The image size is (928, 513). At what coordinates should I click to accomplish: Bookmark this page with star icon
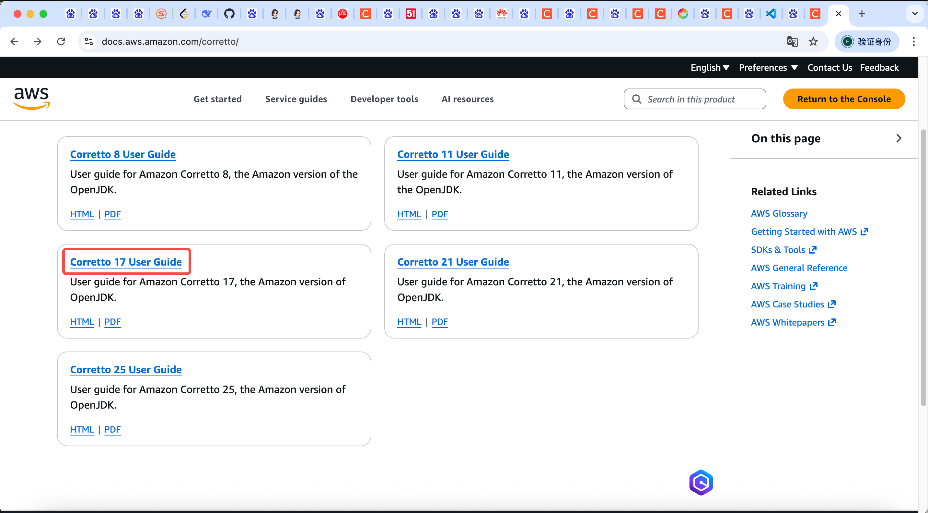813,42
